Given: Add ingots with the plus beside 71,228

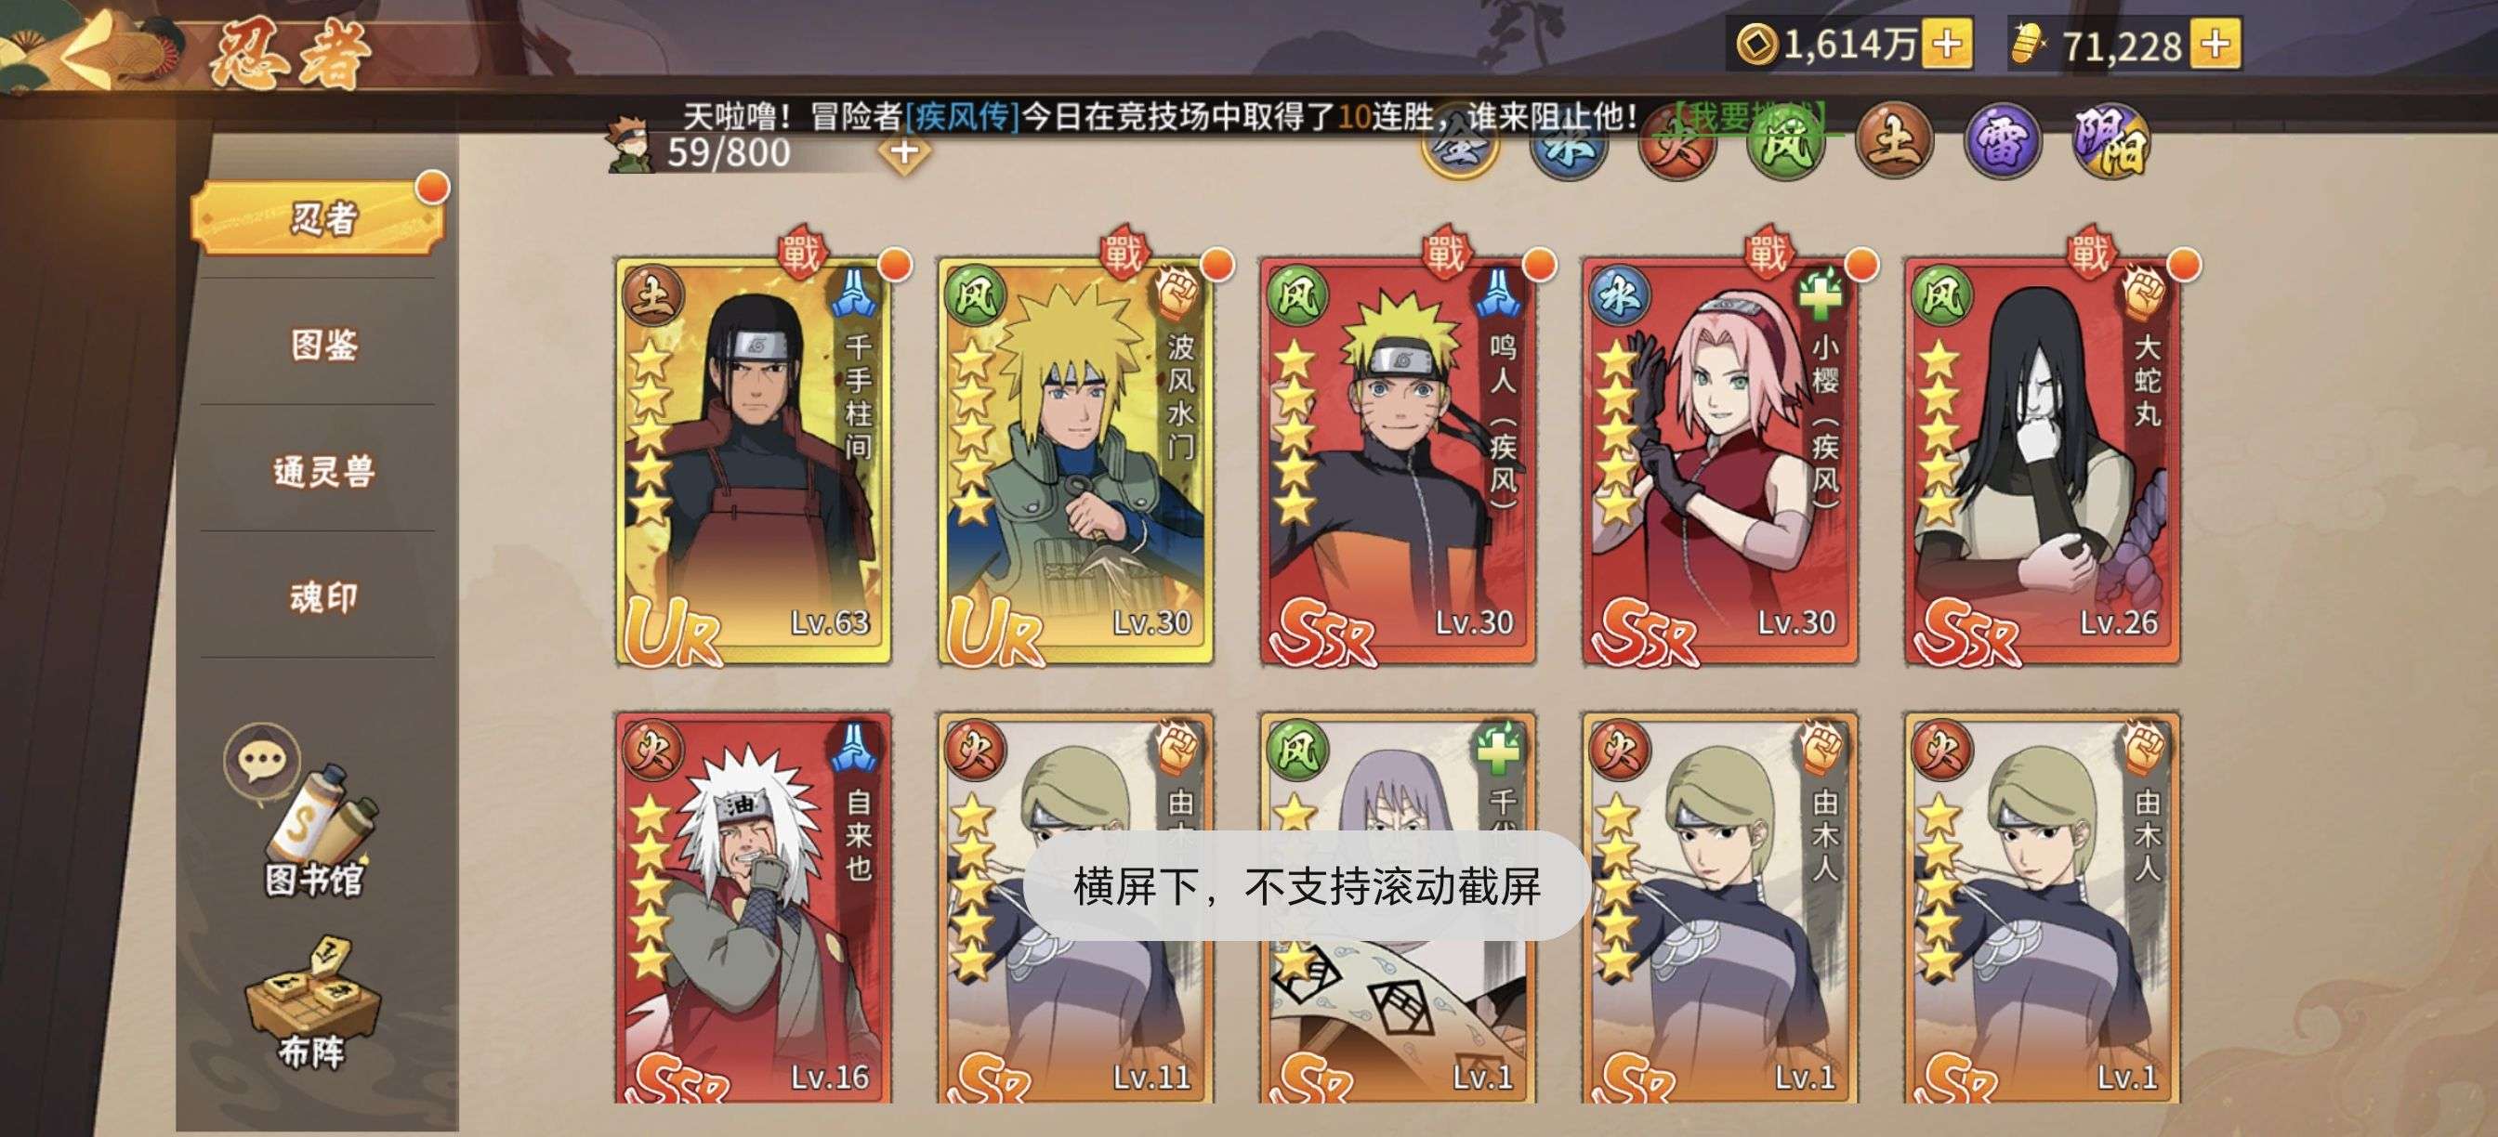Looking at the screenshot, I should coord(2215,44).
